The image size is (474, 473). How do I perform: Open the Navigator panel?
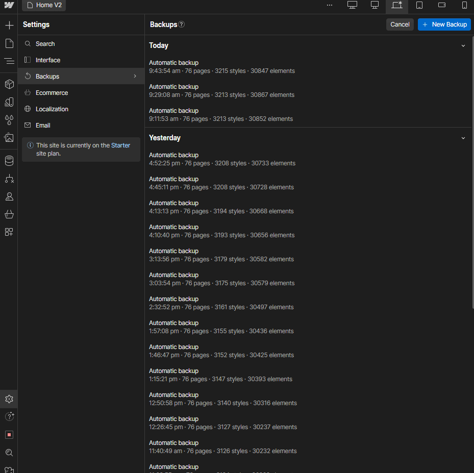tap(9, 61)
